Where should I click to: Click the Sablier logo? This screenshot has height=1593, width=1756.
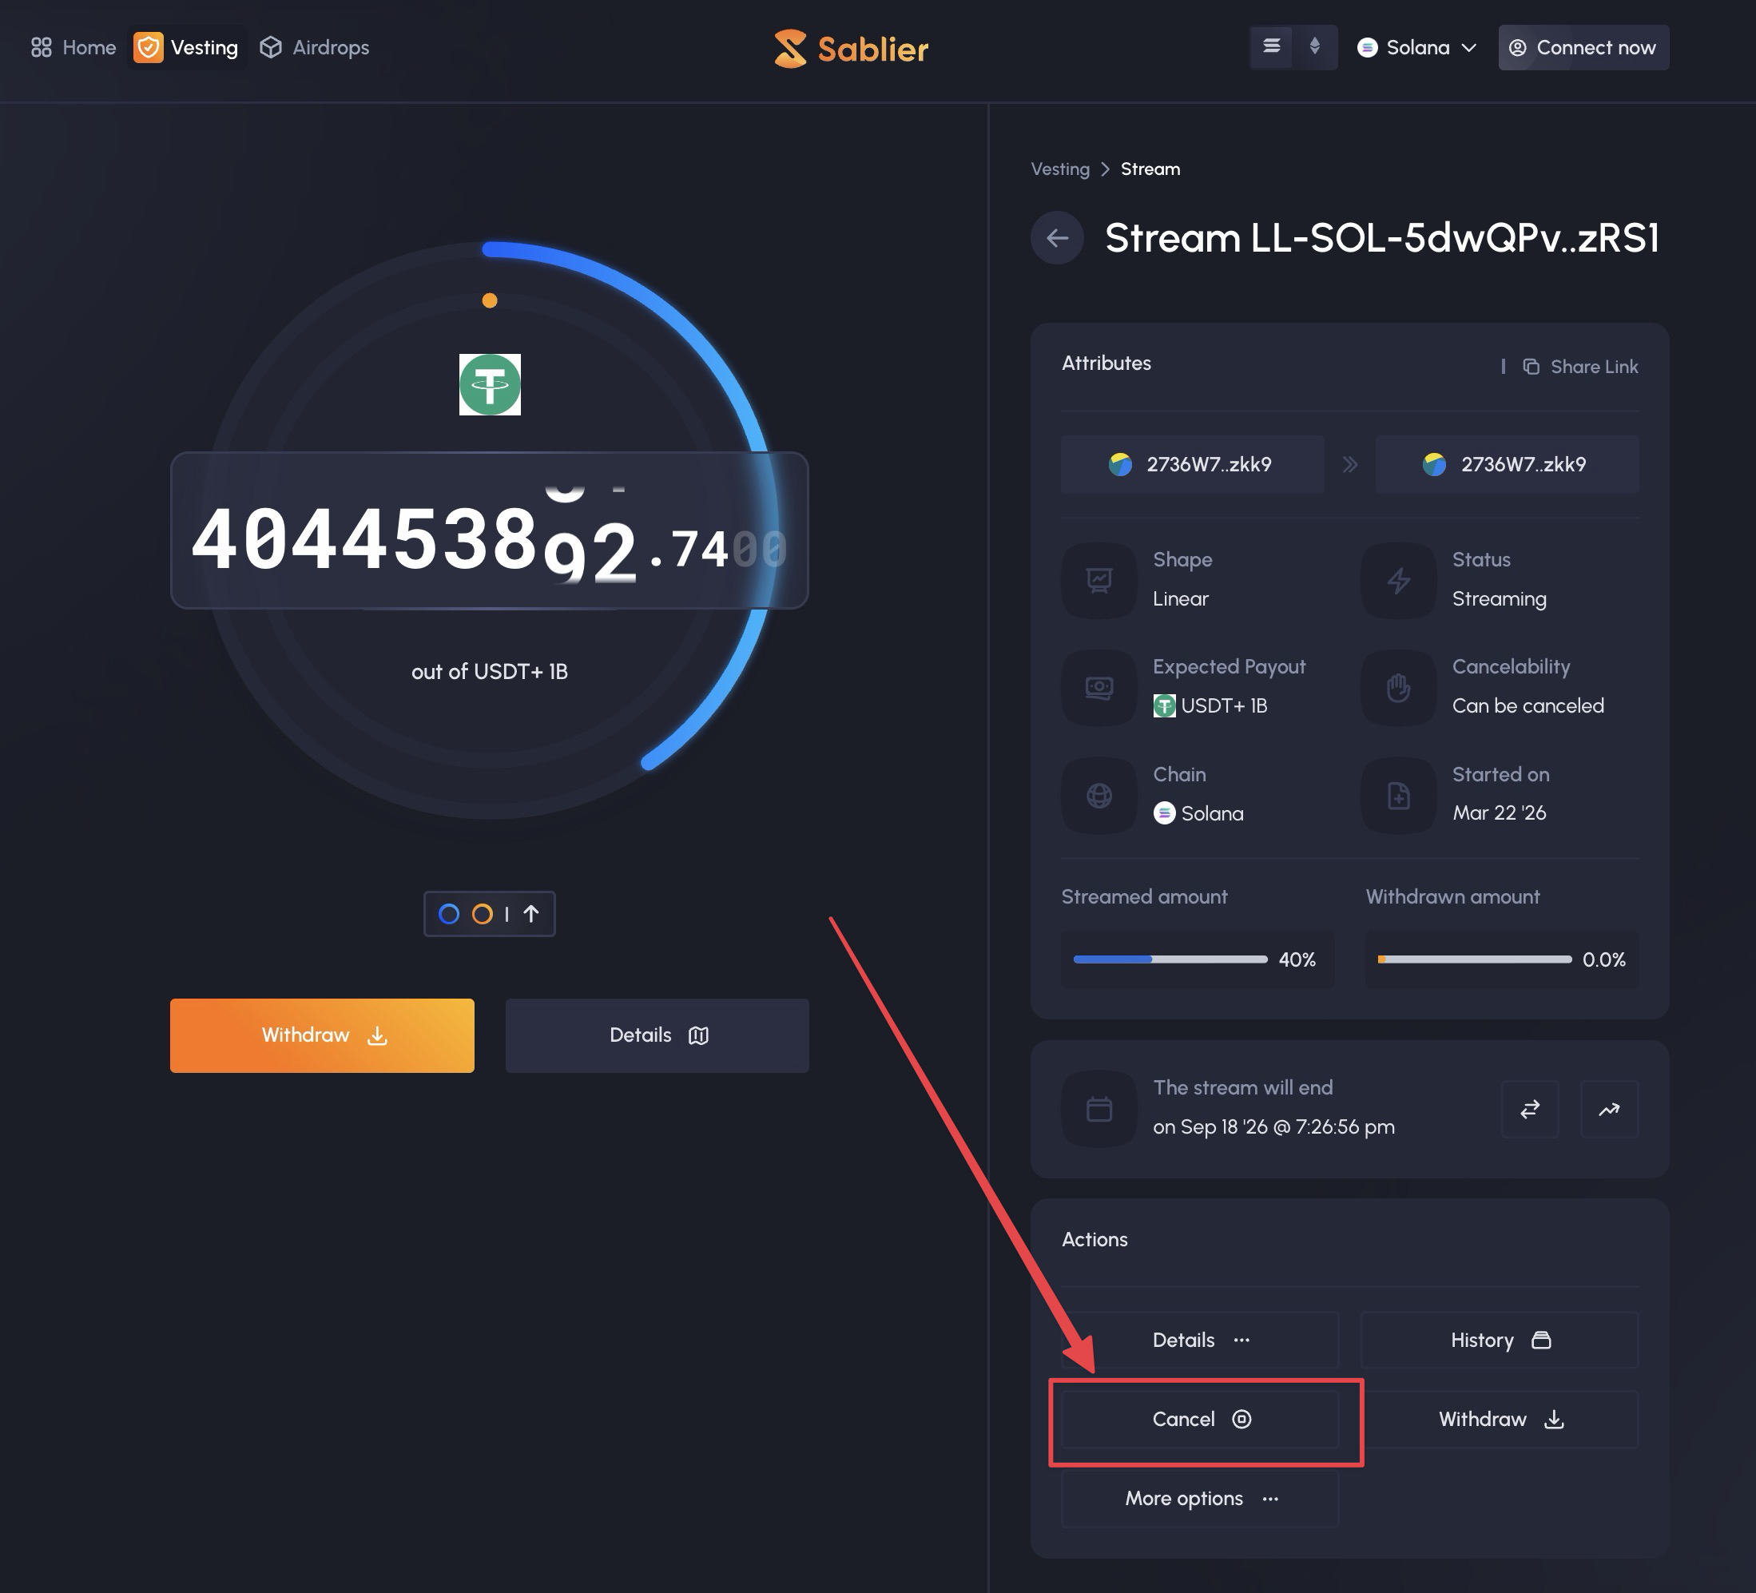click(851, 49)
